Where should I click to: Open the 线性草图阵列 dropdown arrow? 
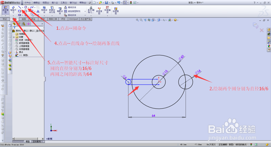(x=85, y=11)
